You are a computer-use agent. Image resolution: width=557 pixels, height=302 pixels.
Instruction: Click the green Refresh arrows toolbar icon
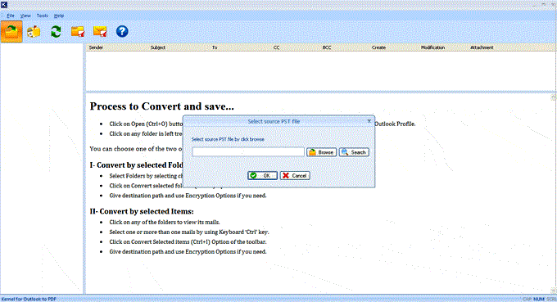pyautogui.click(x=56, y=32)
